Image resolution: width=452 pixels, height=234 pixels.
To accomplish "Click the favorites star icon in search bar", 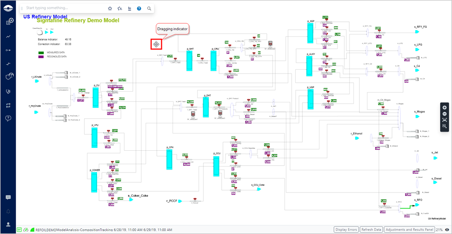I will point(110,8).
